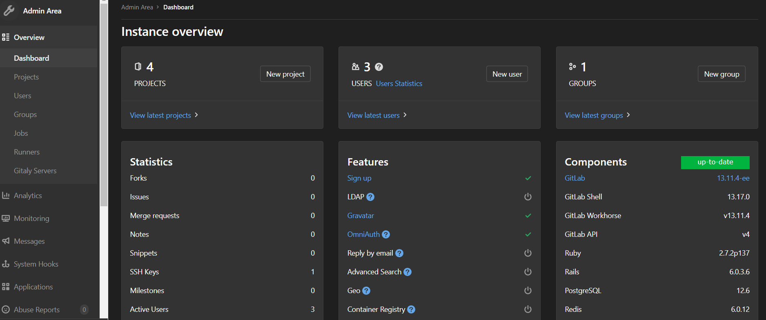Click chevron after View latest projects
Viewport: 766px width, 320px height.
tap(196, 115)
